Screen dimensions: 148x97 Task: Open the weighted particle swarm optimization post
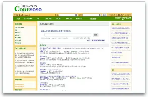tap(71, 49)
